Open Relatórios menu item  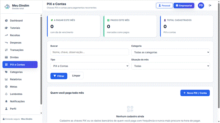point(20,79)
